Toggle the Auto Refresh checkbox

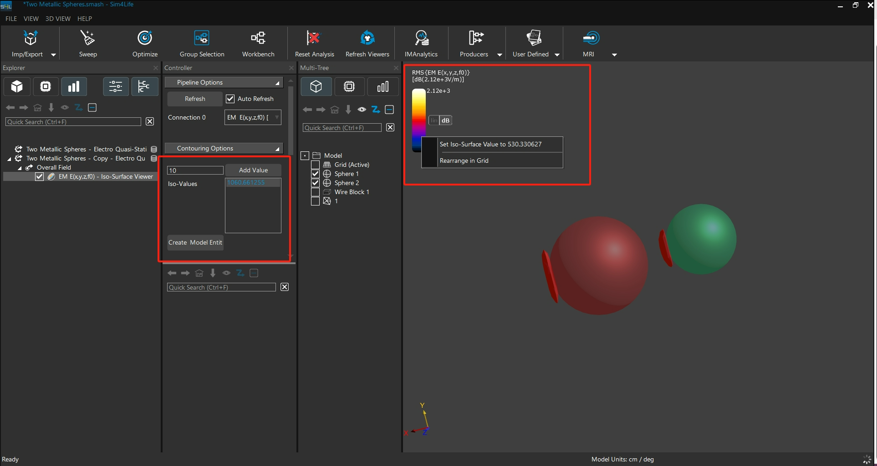230,99
